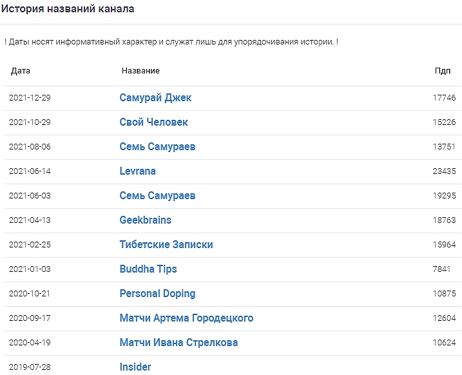Open the Personal Doping link
The width and height of the screenshot is (462, 375).
click(157, 294)
